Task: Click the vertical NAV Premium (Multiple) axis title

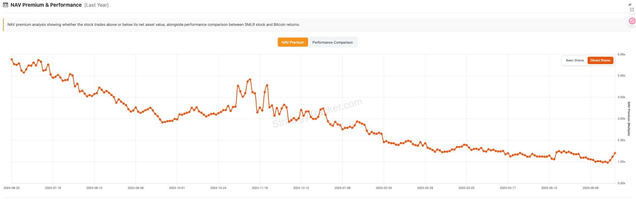Action: click(x=629, y=119)
